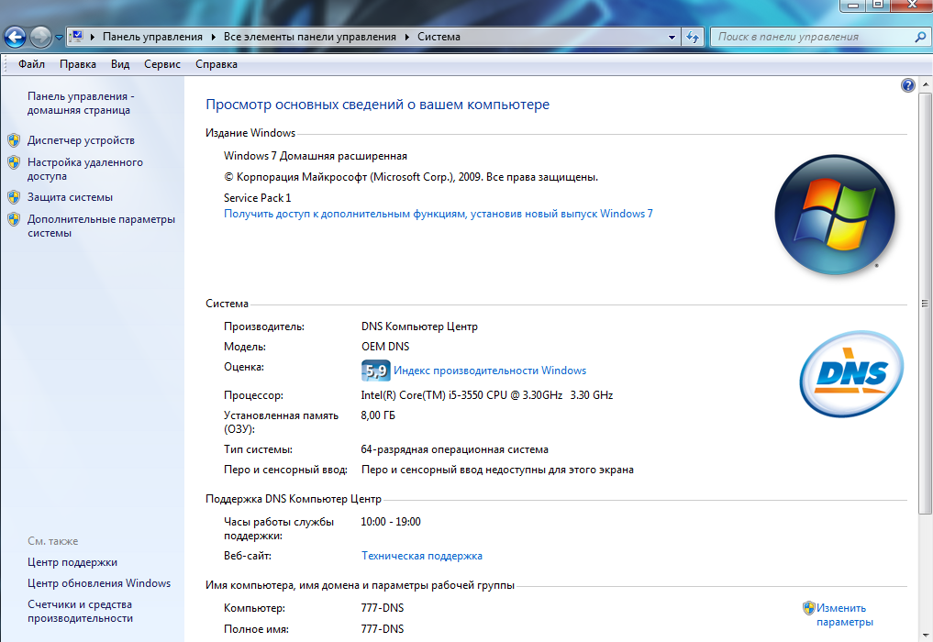Click the scrollbar down arrow

click(x=926, y=636)
